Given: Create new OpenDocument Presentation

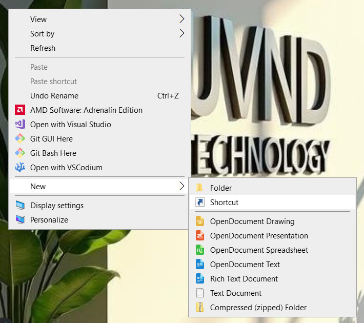Looking at the screenshot, I should pos(272,236).
